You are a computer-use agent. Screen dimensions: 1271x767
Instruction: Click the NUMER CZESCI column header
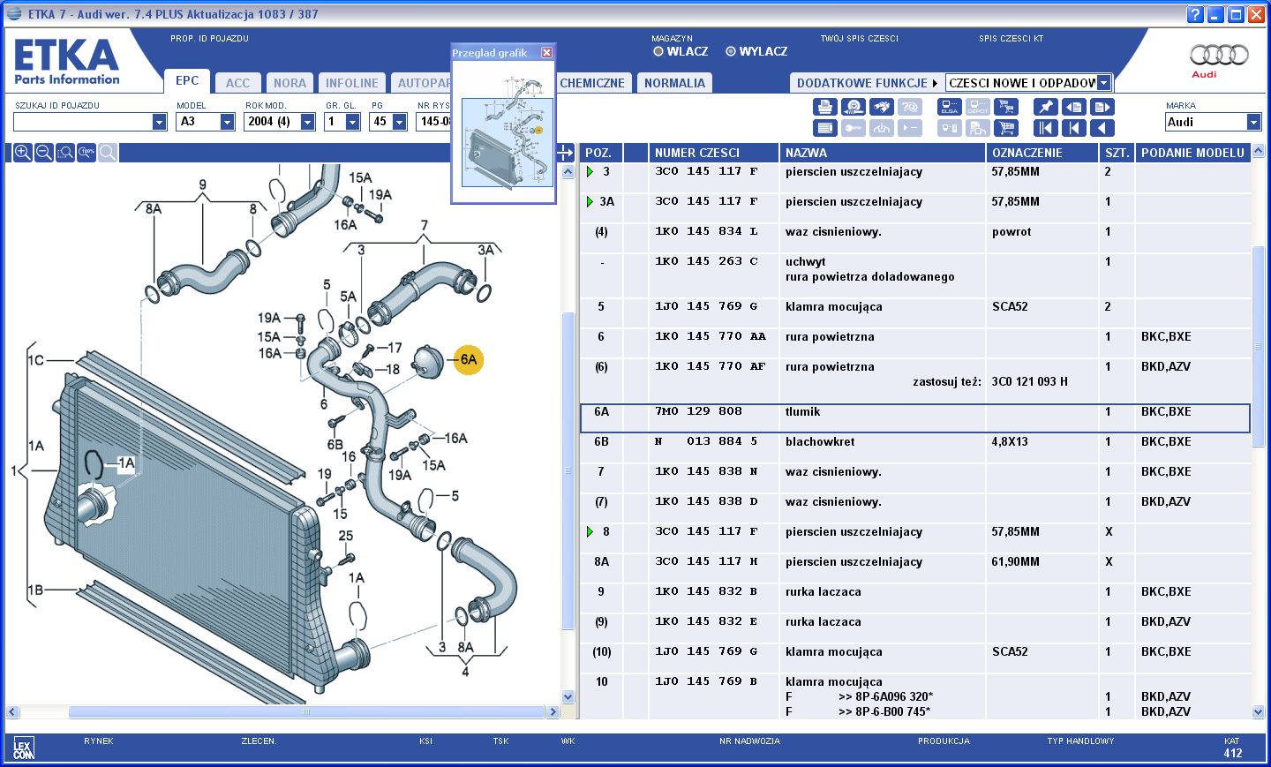pos(713,153)
